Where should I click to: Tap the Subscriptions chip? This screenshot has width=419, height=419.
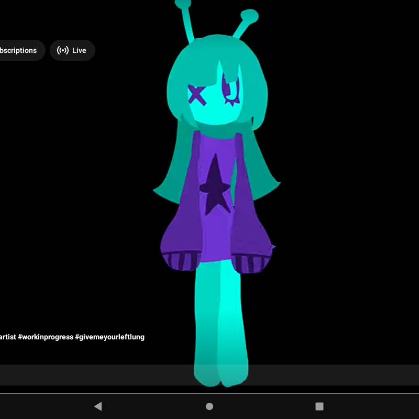pyautogui.click(x=21, y=50)
